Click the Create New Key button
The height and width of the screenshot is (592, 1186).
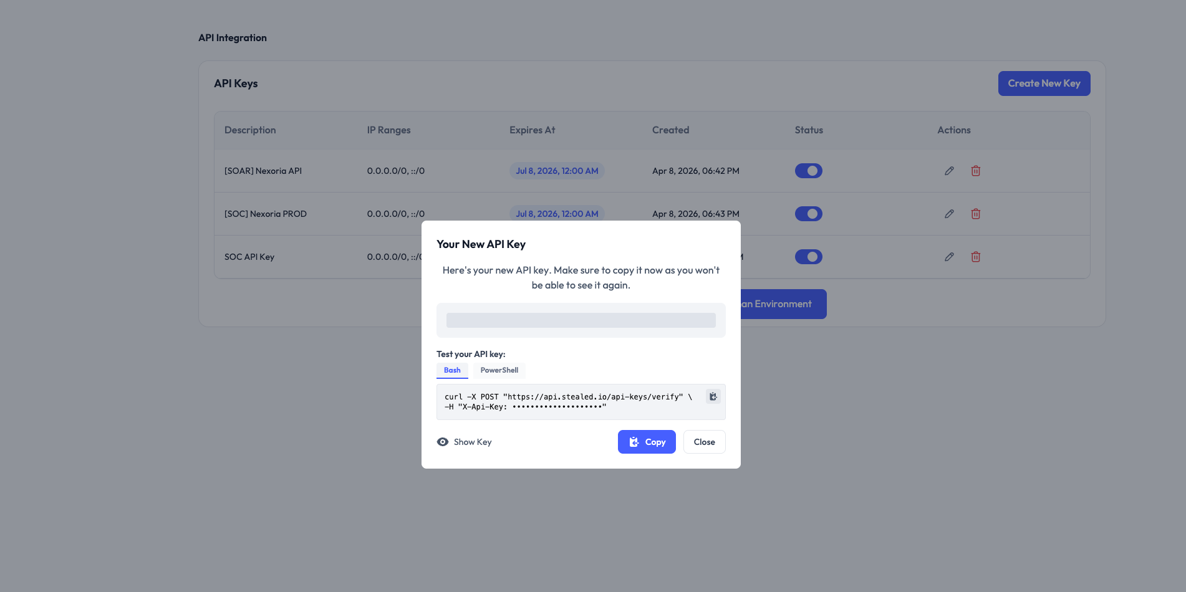point(1044,83)
